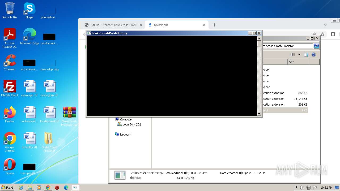Select the 18,144 KB file row
Viewport: 340px width, 191px height.
[x=285, y=99]
